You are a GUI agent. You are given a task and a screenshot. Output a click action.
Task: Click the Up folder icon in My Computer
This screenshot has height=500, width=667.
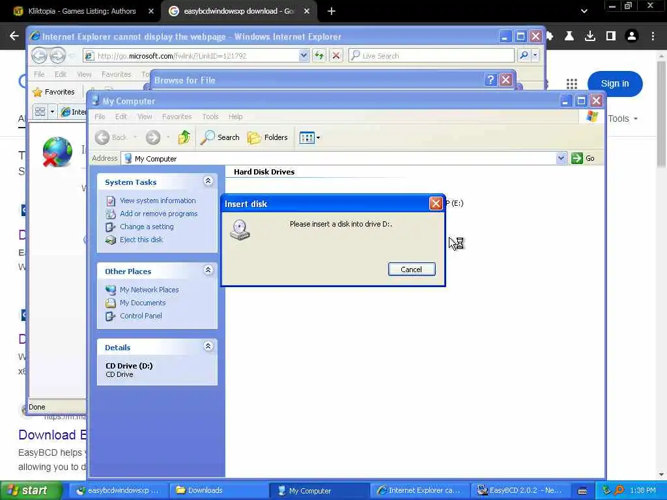click(184, 137)
